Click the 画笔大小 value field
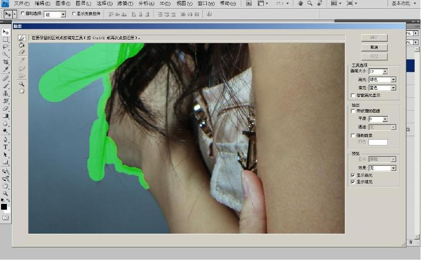Viewport: 421px width, 268px height. (376, 72)
